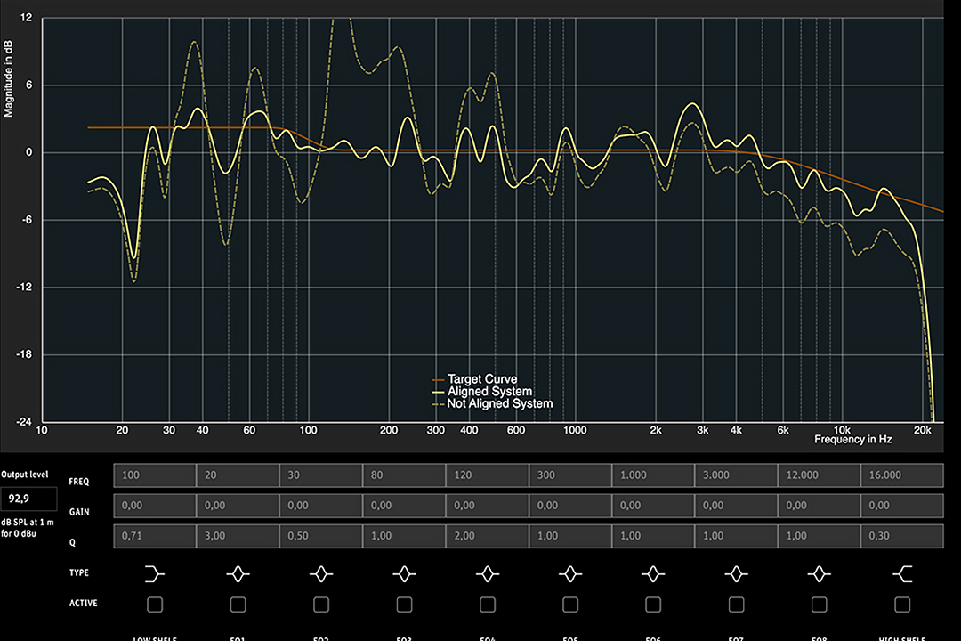The height and width of the screenshot is (641, 961).
Task: Click the GAIN field below the 100 Hz frequency
Action: click(155, 506)
